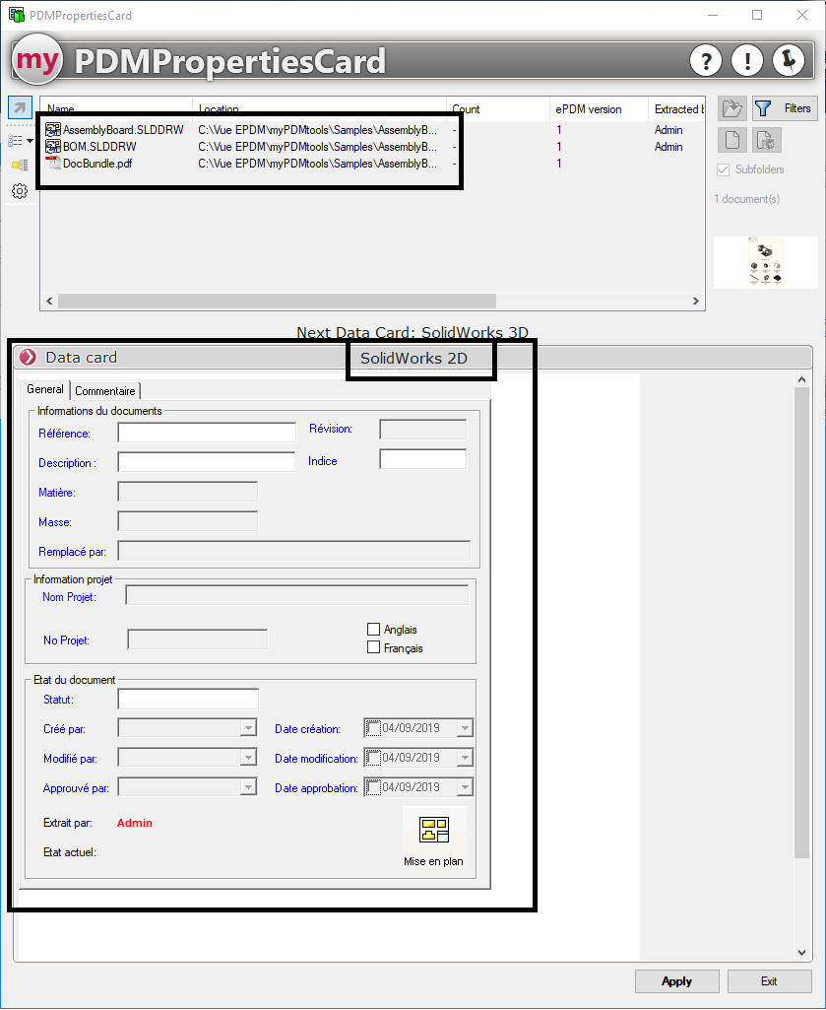Tick the Français checkbox

[x=373, y=647]
